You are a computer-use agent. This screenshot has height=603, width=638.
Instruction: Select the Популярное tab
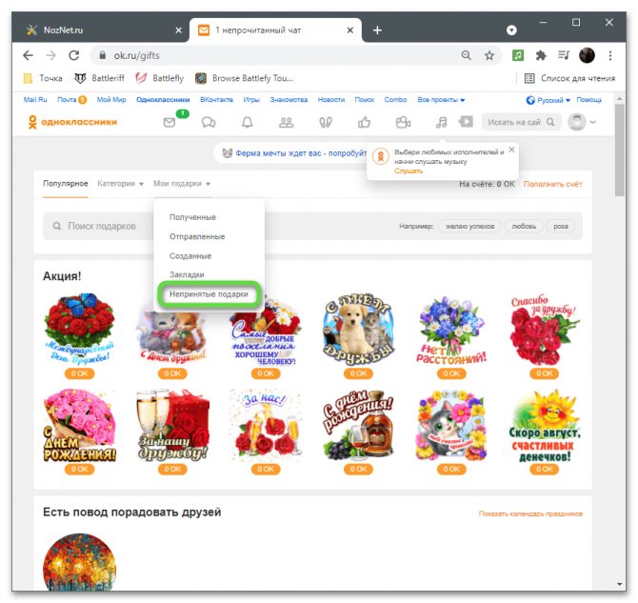click(66, 184)
